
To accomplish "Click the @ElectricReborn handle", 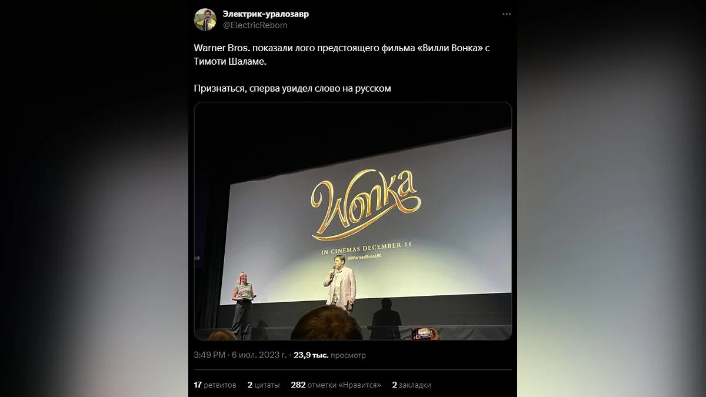I will [x=255, y=25].
